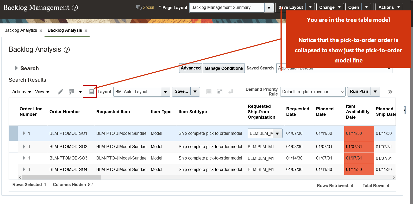Click the Advanced search button
This screenshot has height=204, width=413.
[x=191, y=68]
